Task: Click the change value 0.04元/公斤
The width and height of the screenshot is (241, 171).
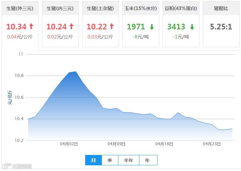Action: click(x=20, y=37)
